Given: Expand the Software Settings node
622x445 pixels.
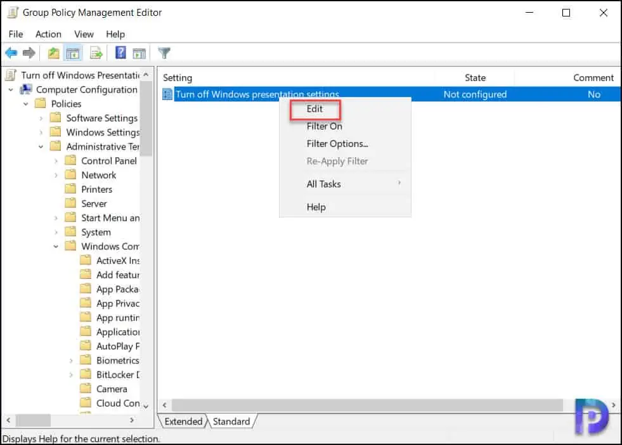Looking at the screenshot, I should pyautogui.click(x=41, y=118).
